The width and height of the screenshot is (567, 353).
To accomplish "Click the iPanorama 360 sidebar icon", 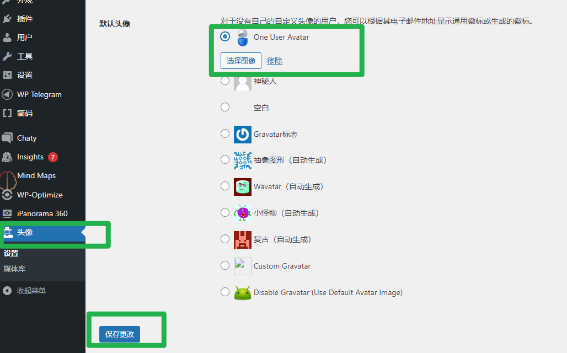I will (x=7, y=213).
